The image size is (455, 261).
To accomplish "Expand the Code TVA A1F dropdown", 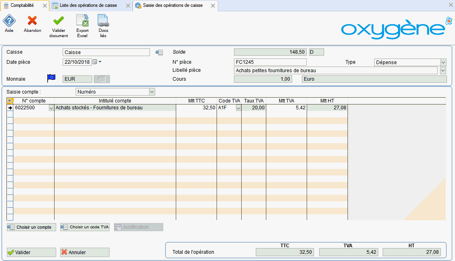I will [238, 108].
